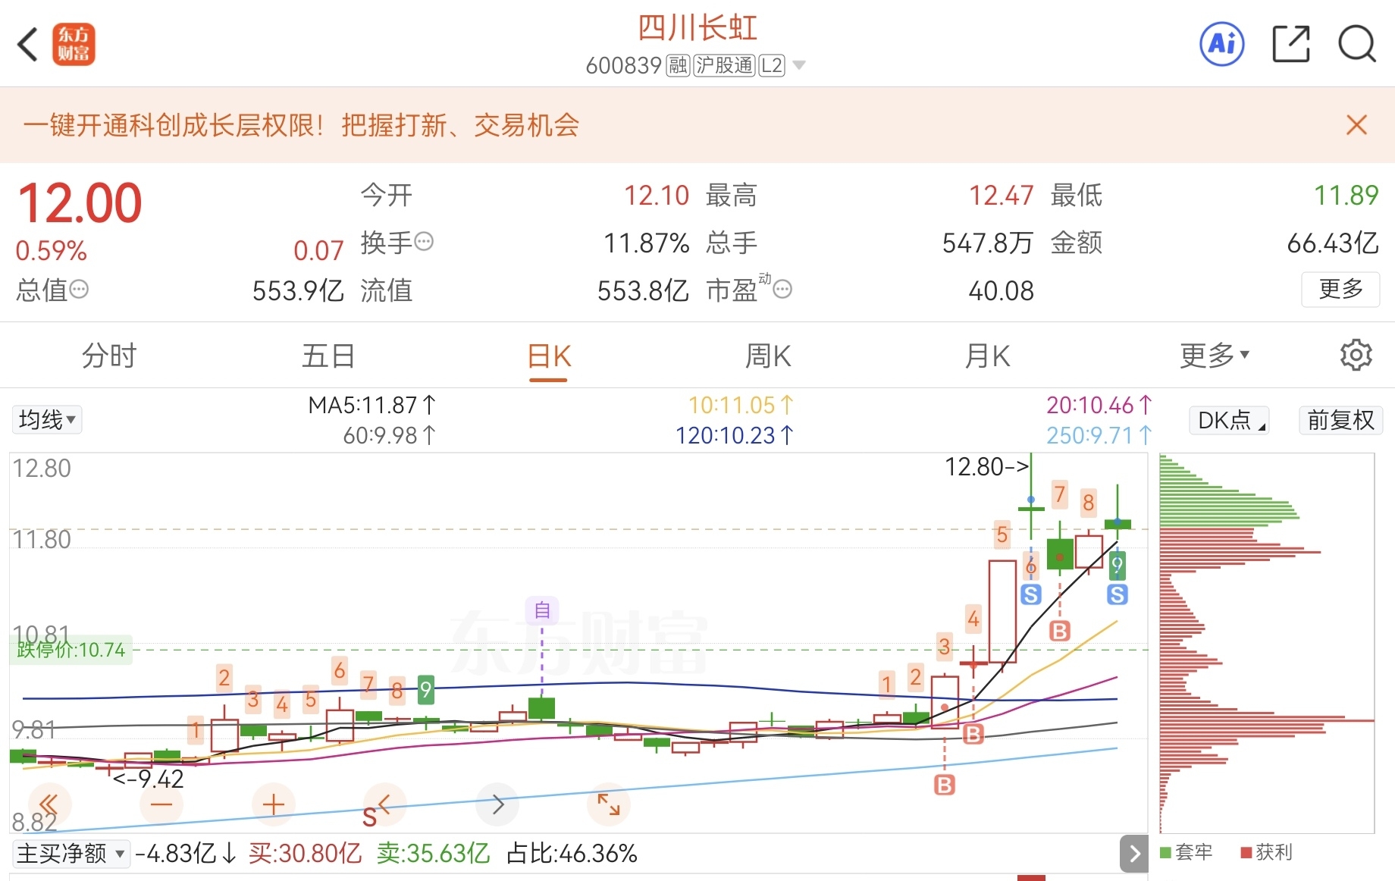This screenshot has height=881, width=1395.
Task: Open the DK点 selector
Action: [x=1229, y=420]
